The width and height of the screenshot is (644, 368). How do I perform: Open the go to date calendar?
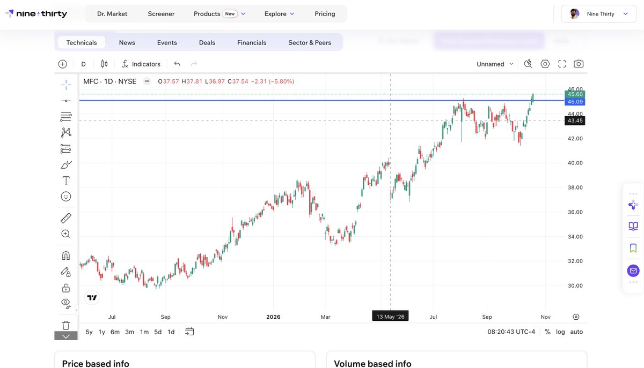pos(189,332)
